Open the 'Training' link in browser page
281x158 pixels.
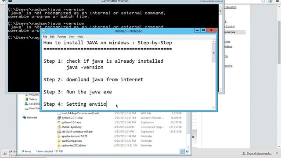[228, 66]
